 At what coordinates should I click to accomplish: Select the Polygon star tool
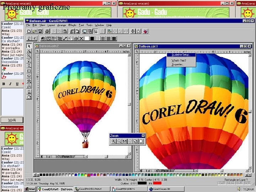[x=29, y=81]
